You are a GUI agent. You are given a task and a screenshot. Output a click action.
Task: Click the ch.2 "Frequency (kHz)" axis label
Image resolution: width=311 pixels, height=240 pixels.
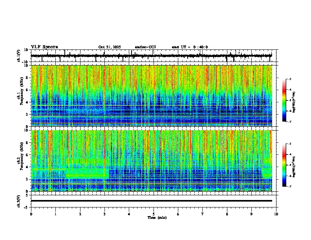click(22, 156)
